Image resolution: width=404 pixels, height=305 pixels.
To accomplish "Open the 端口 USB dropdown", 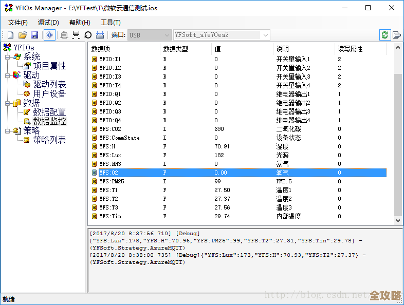I will pyautogui.click(x=150, y=35).
